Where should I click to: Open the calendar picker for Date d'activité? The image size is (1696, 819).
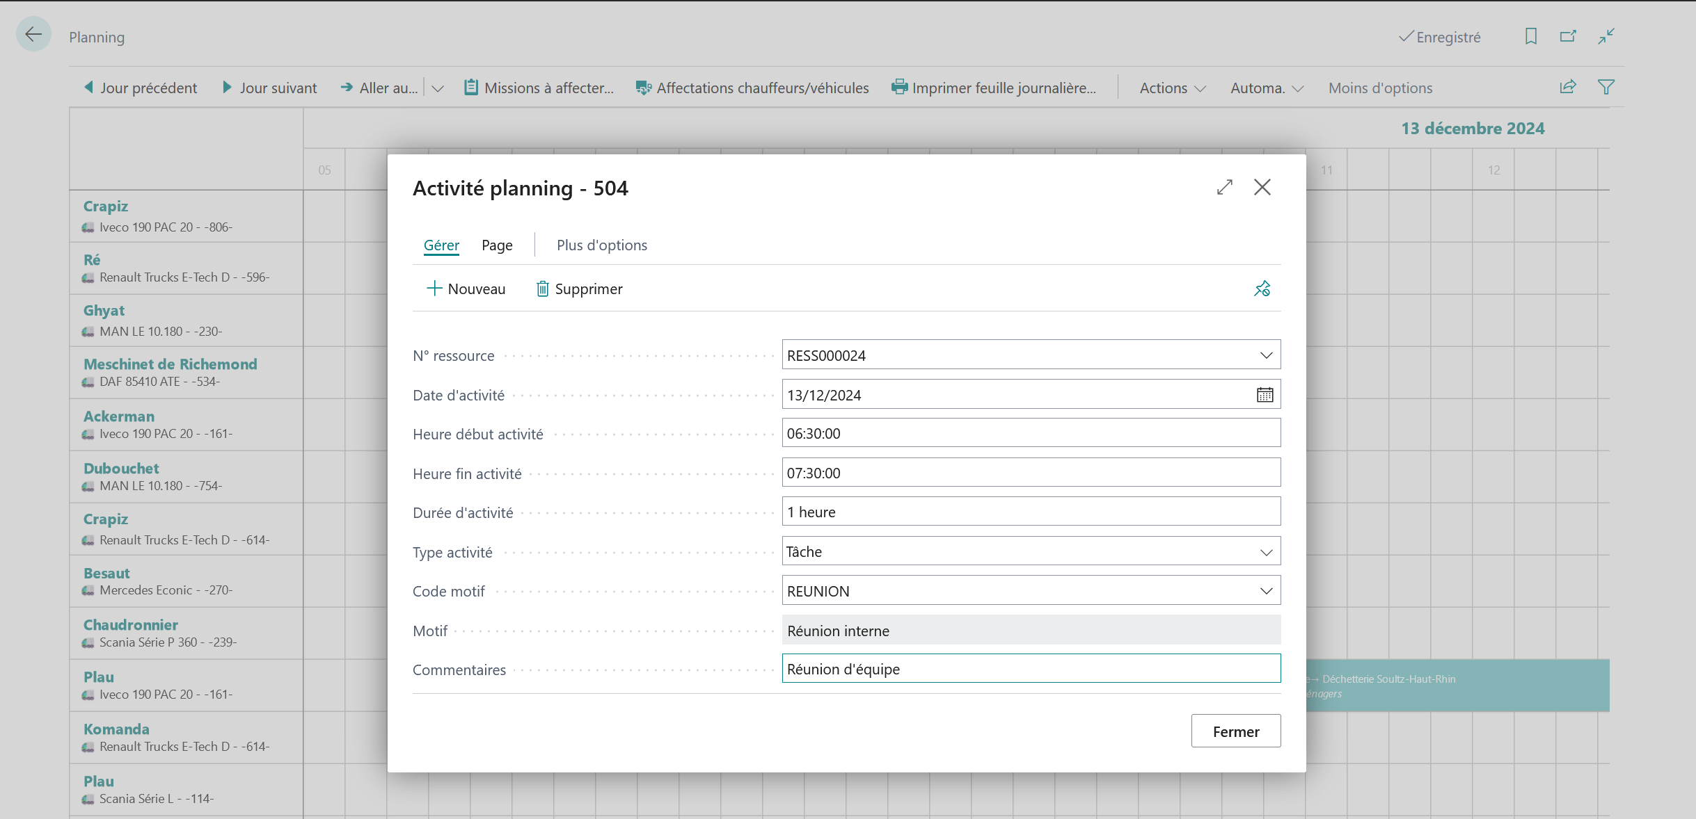tap(1265, 395)
